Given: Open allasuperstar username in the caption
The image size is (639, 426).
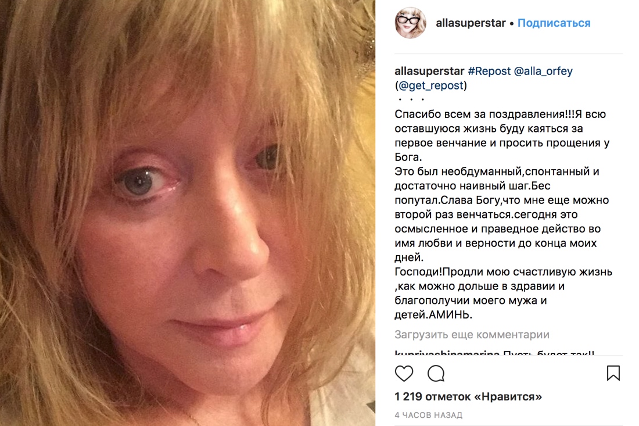Looking at the screenshot, I should tap(429, 71).
